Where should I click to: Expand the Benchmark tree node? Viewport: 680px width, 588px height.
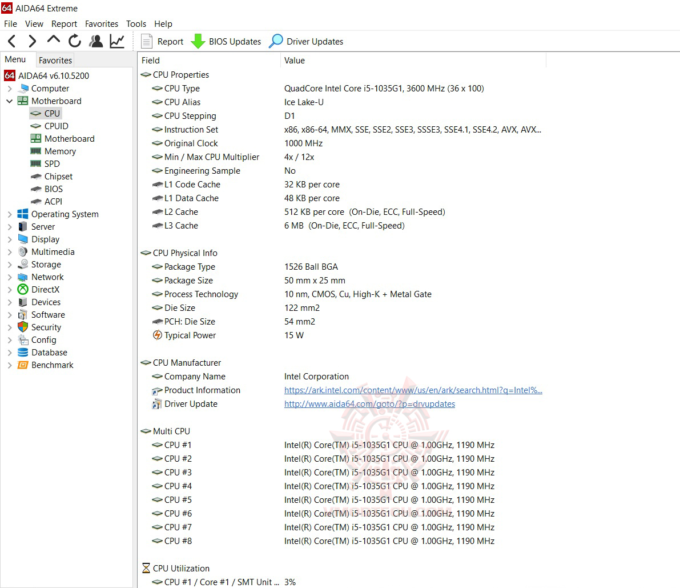10,365
